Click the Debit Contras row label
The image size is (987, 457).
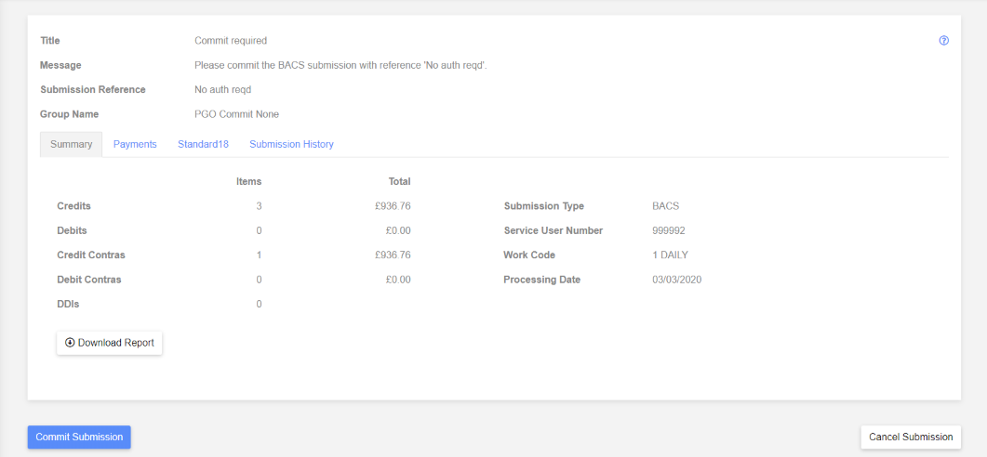point(88,280)
